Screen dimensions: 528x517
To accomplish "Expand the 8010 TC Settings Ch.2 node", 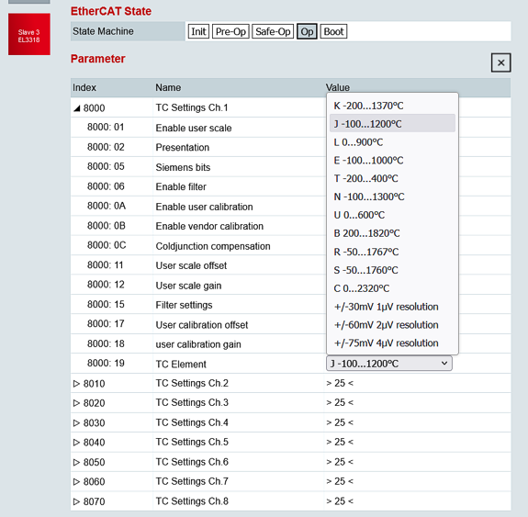I will [76, 383].
